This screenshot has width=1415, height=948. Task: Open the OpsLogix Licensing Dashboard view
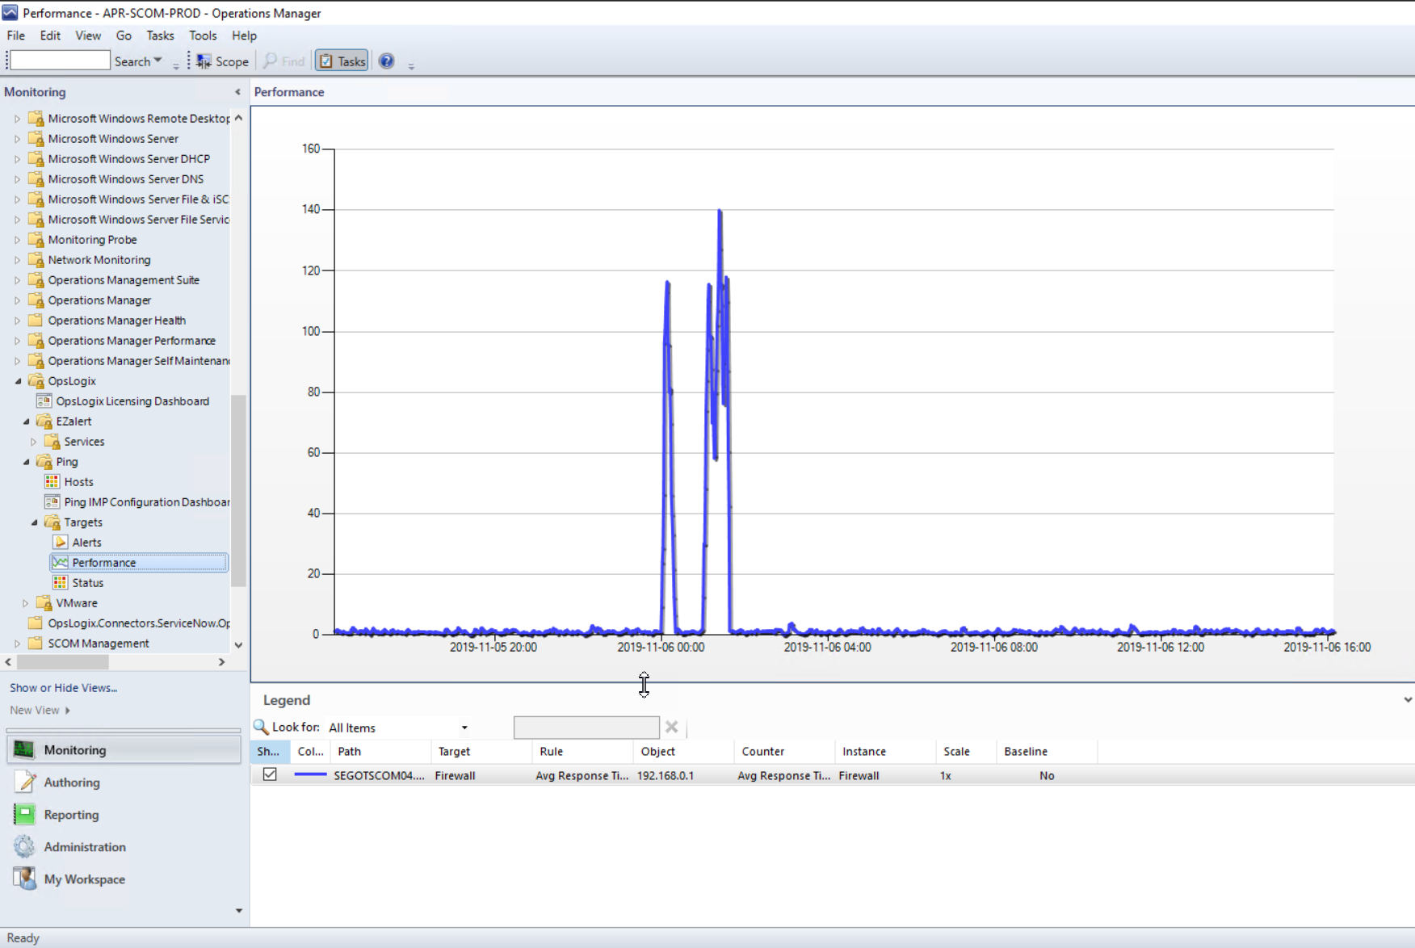pyautogui.click(x=132, y=401)
